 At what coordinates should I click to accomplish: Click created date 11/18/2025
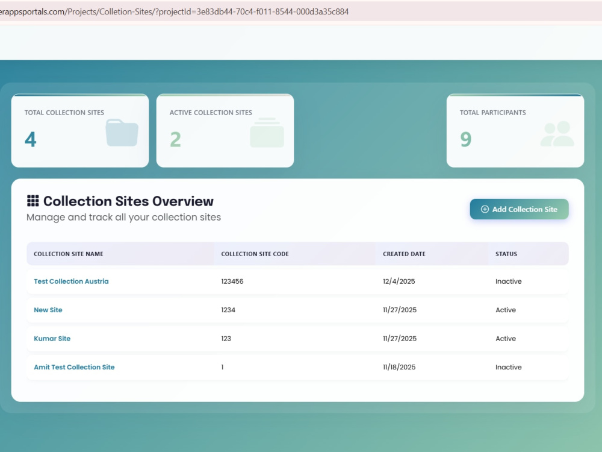(399, 367)
